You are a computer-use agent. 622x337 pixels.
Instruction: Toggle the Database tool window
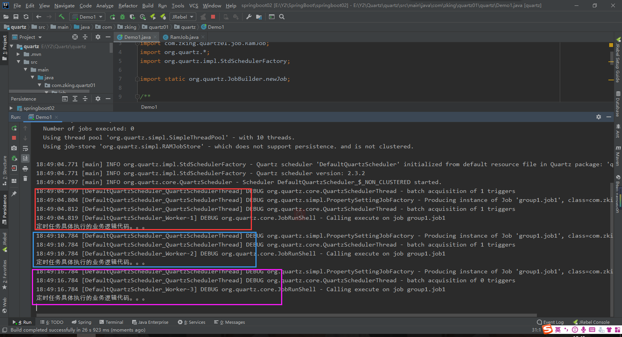click(618, 104)
